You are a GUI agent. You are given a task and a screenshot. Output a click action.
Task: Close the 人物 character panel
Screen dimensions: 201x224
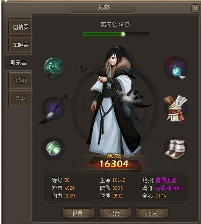(195, 9)
